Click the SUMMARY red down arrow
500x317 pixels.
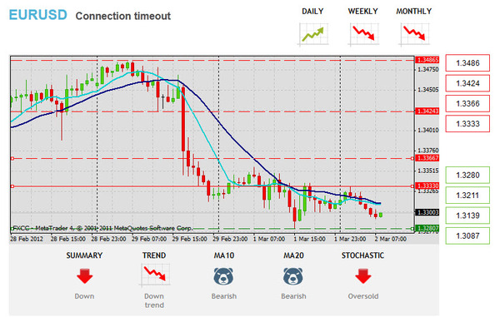(84, 276)
